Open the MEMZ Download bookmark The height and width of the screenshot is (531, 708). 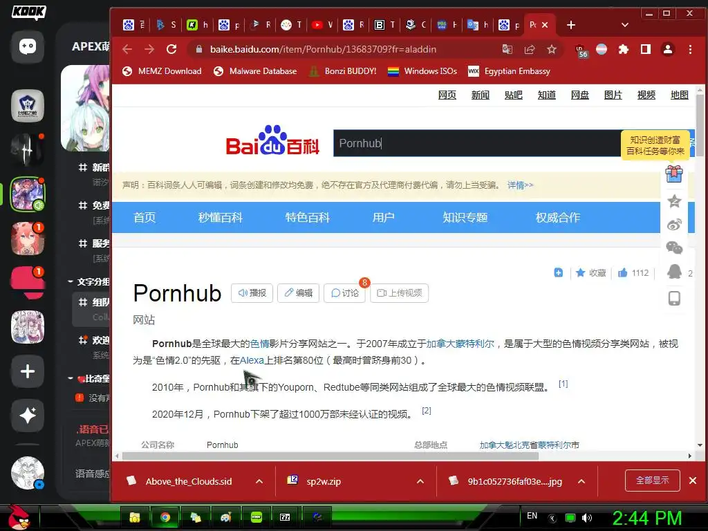(x=162, y=71)
